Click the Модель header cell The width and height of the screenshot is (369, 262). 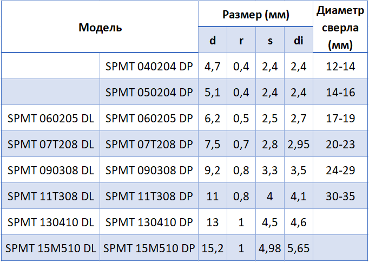100,27
